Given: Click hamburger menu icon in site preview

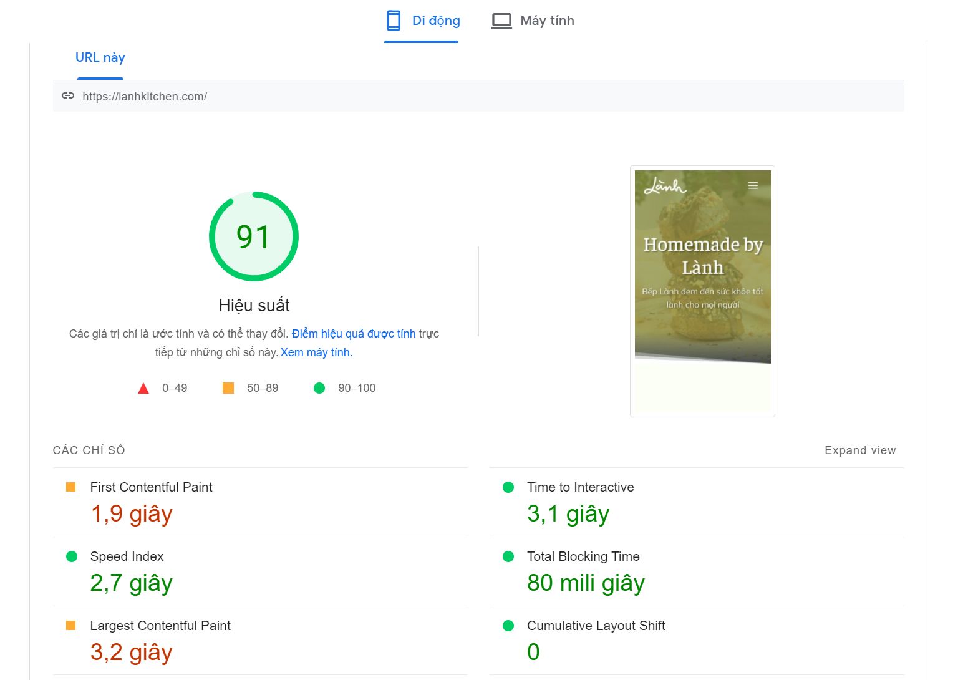Looking at the screenshot, I should [x=753, y=186].
